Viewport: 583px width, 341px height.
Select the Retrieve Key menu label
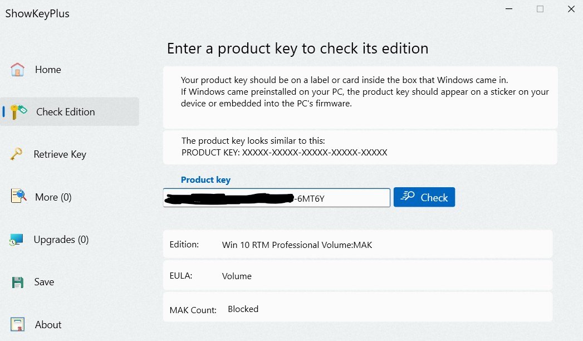60,154
